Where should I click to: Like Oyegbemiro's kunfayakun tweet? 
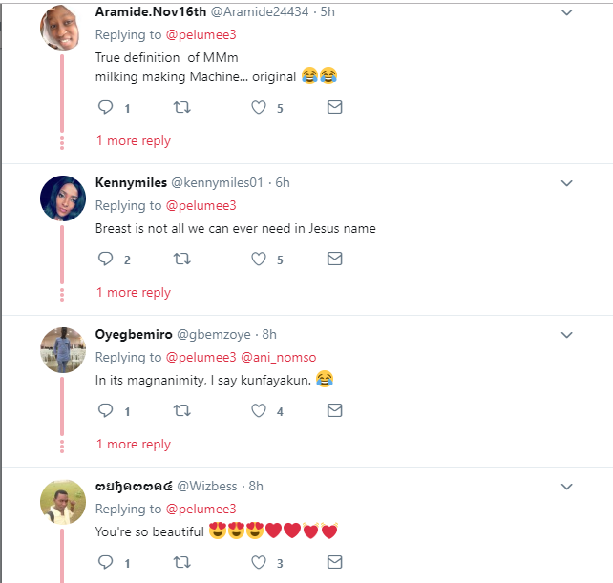tap(258, 411)
